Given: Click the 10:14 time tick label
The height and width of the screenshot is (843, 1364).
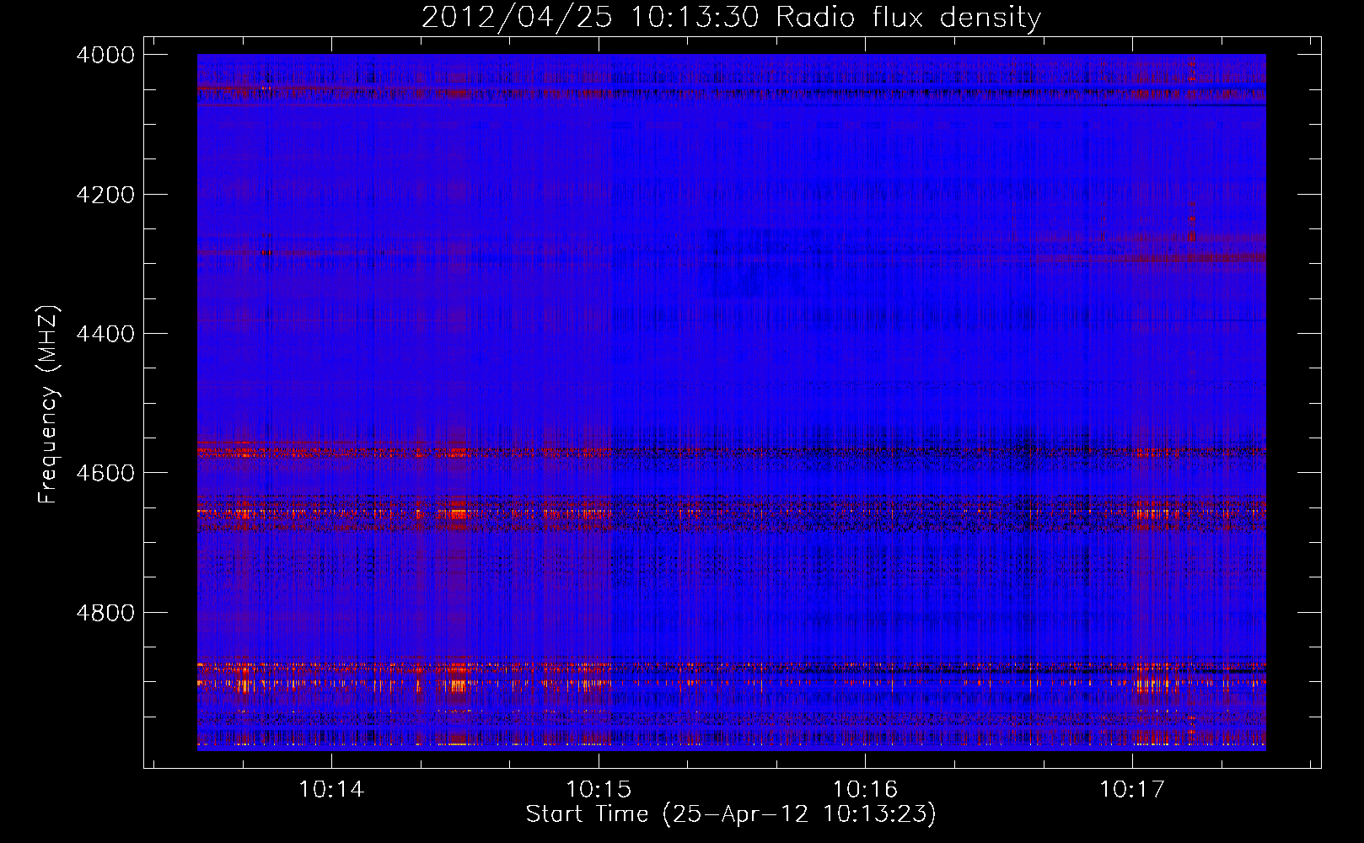Looking at the screenshot, I should (x=331, y=790).
